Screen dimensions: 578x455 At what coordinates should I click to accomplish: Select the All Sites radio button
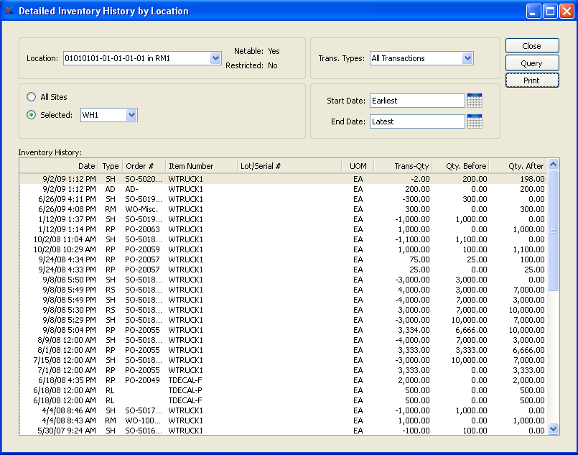pyautogui.click(x=31, y=97)
